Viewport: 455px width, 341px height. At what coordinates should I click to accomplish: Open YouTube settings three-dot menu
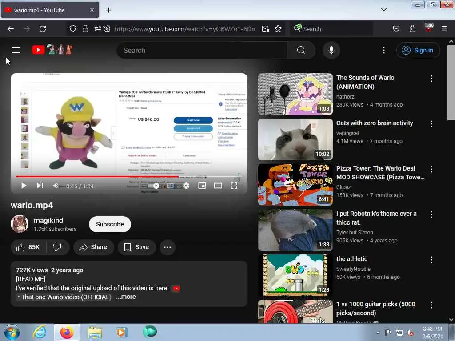pos(383,50)
